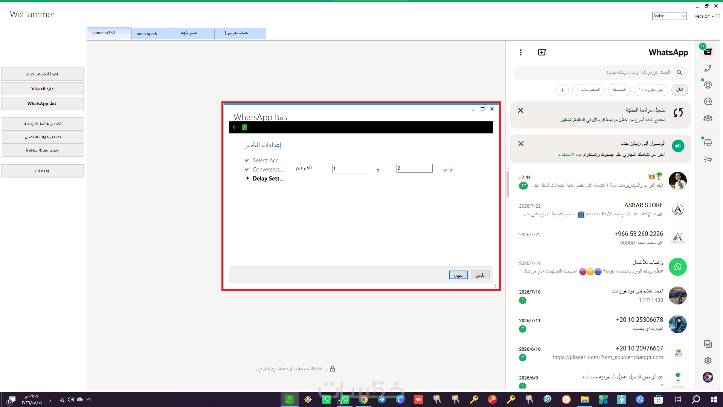The height and width of the screenshot is (407, 723).
Task: Click the دفئا WhatsApp sidebar button
Action: click(42, 104)
